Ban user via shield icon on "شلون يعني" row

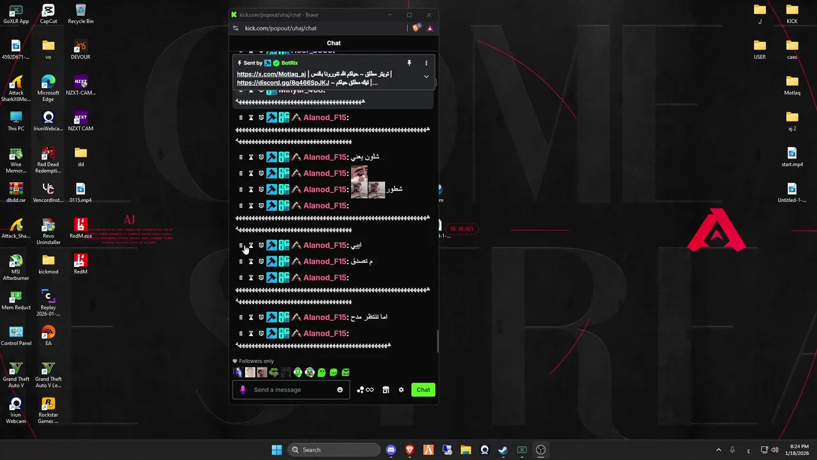(261, 157)
